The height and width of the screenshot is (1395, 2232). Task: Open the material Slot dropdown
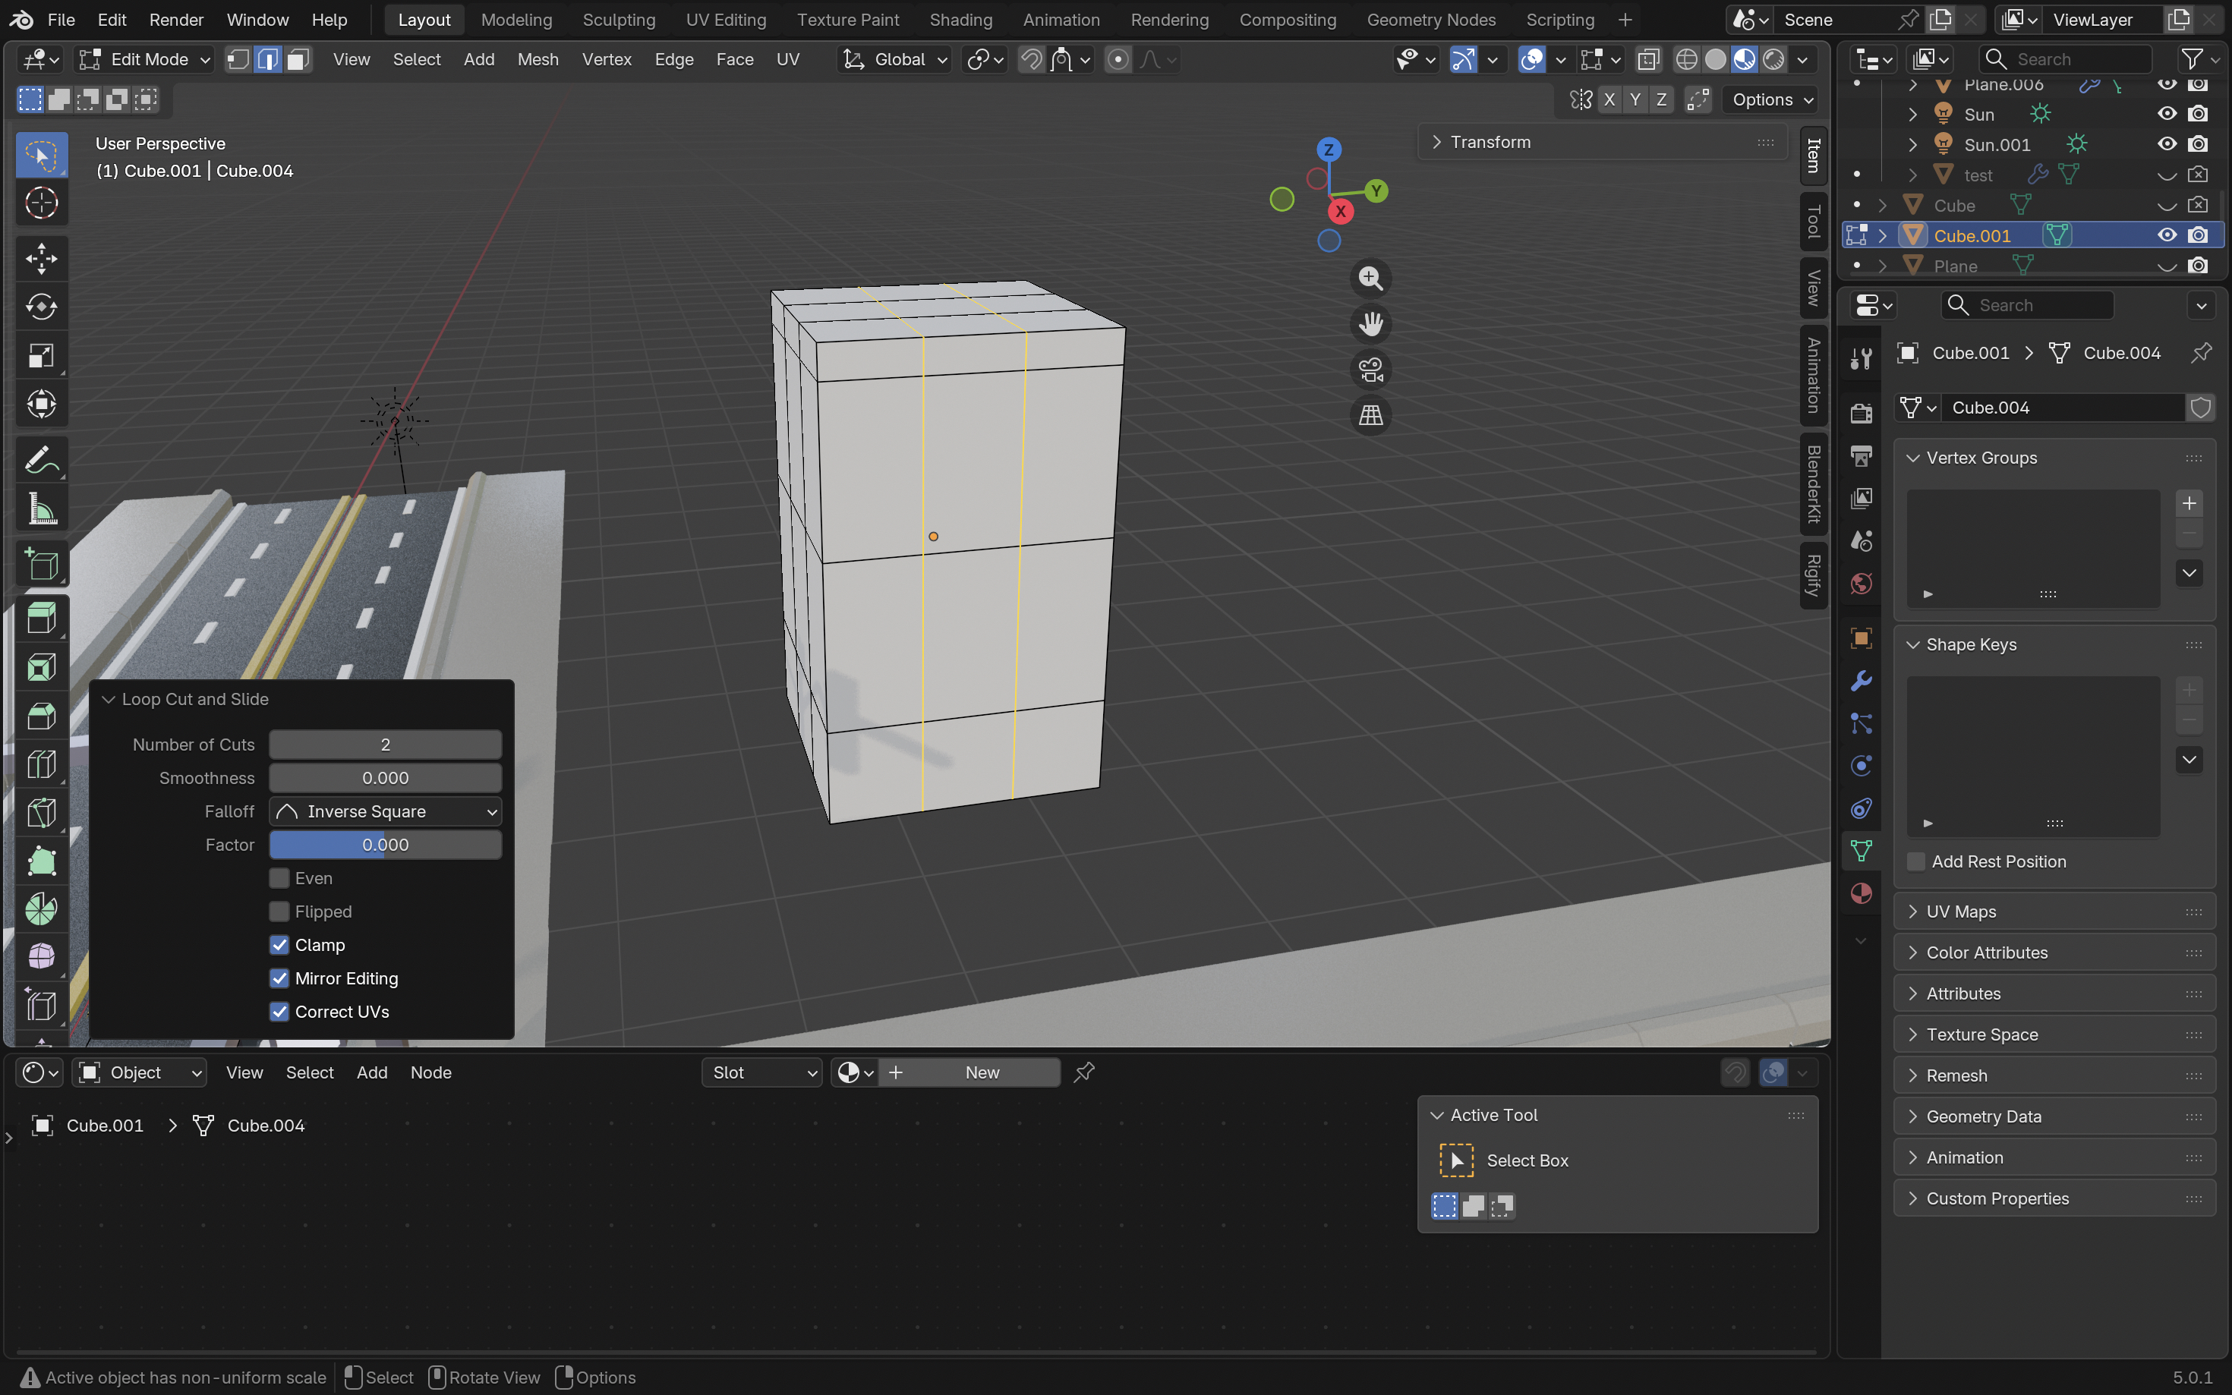click(761, 1072)
